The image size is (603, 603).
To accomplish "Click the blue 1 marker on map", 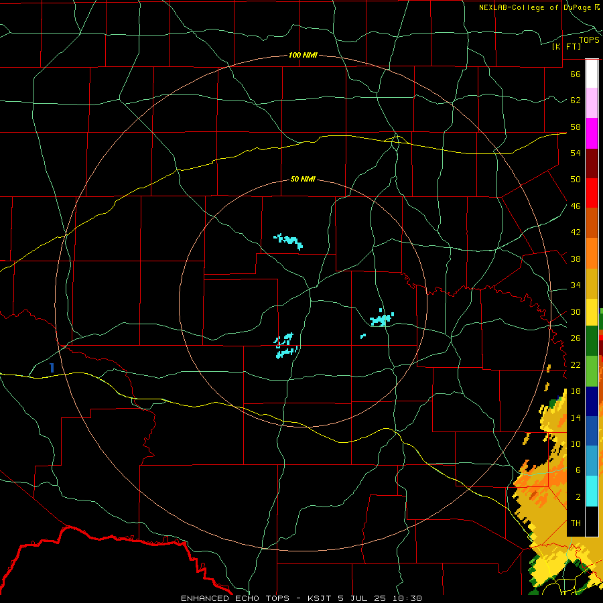I will [52, 368].
